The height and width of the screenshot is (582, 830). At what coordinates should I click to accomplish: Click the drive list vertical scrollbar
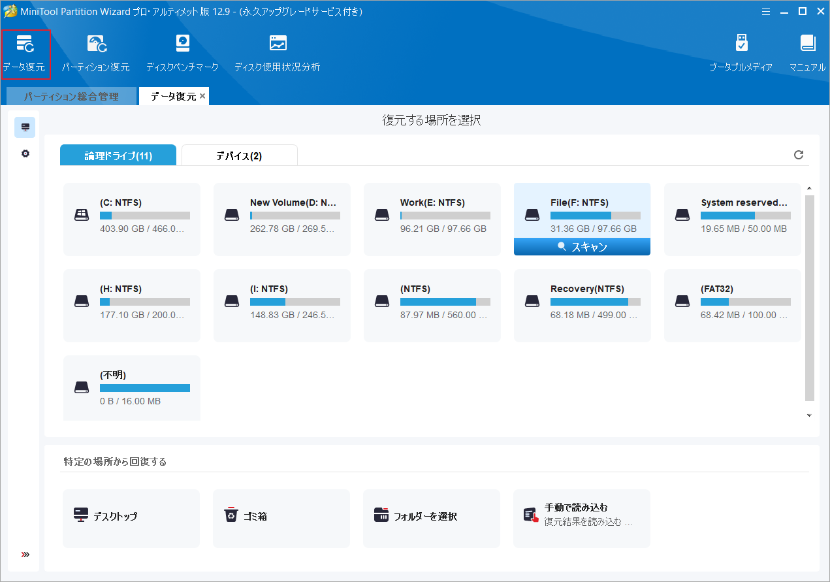click(x=810, y=297)
